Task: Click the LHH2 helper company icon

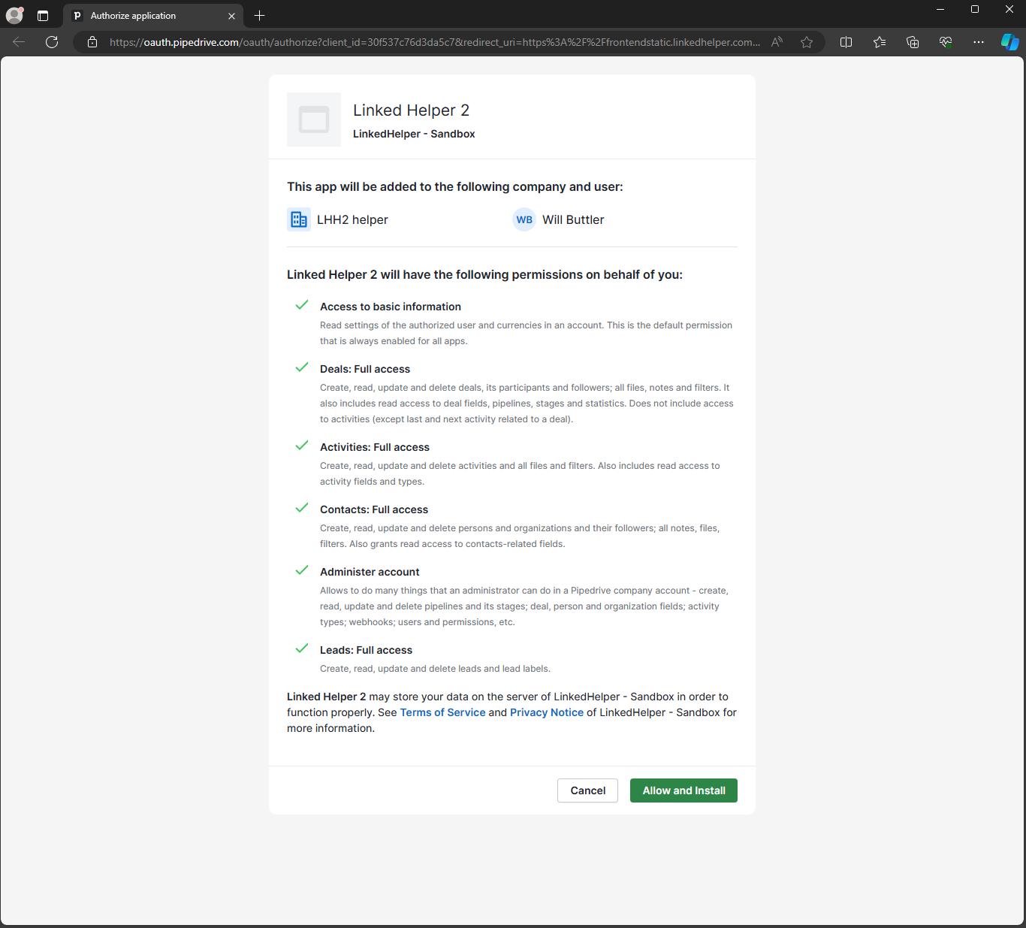Action: click(298, 219)
